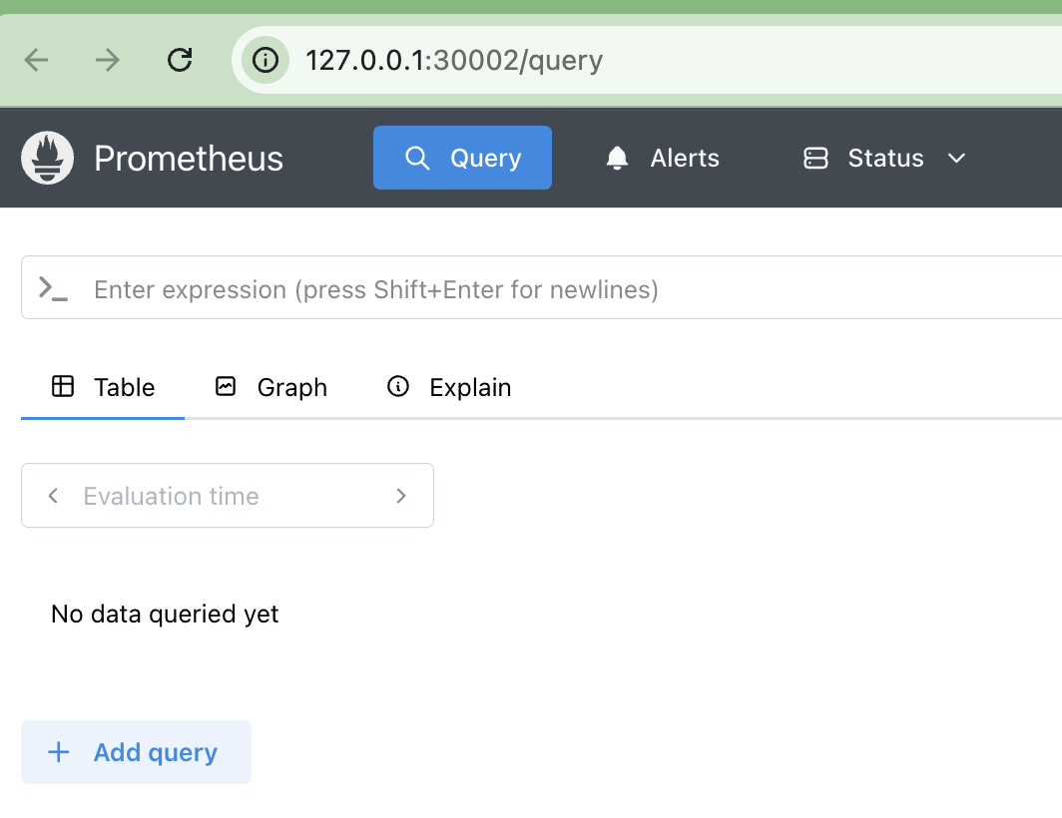The image size is (1062, 818).
Task: Click the terminal prompt icon in expression box
Action: coord(53,288)
